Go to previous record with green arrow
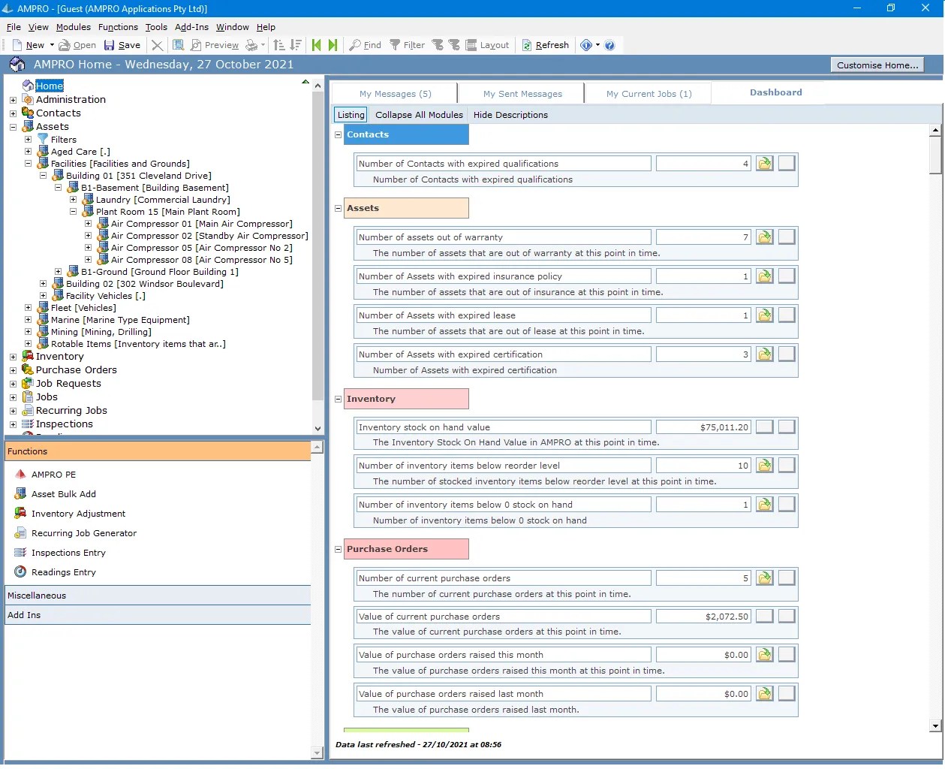 coord(316,45)
